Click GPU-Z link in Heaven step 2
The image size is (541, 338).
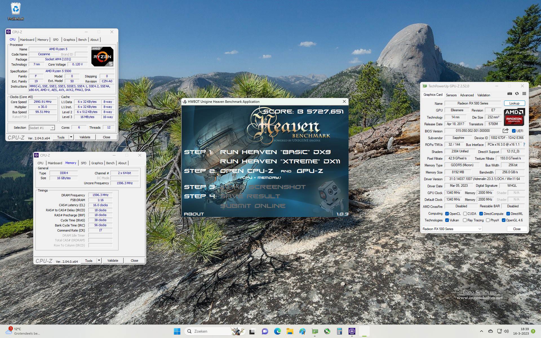click(310, 171)
